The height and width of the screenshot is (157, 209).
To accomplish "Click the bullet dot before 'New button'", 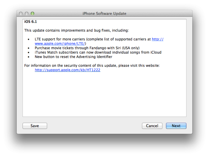I will click(28, 57).
